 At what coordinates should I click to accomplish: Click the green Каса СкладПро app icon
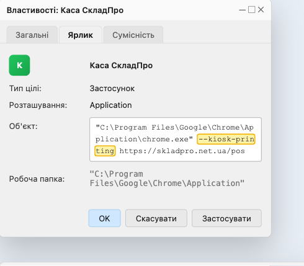pos(19,65)
